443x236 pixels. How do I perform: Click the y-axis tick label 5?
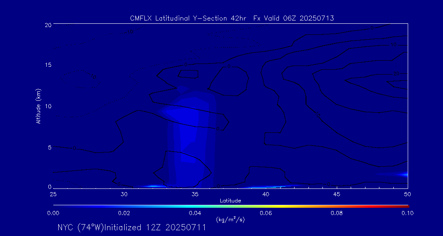click(50, 147)
